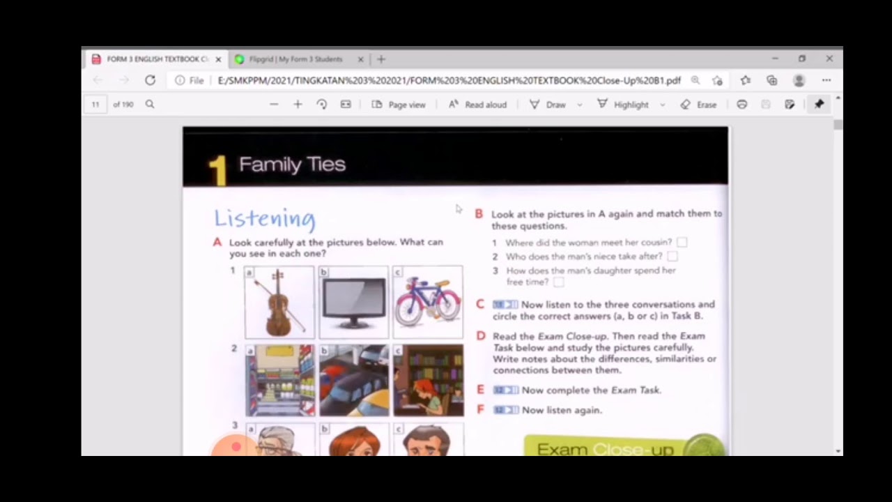
Task: Open the zoom magnifier in the address bar
Action: (695, 80)
